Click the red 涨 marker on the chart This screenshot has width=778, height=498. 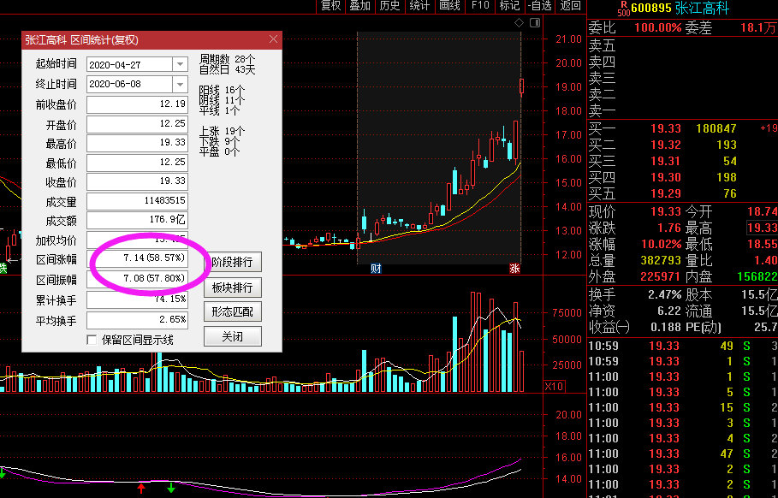[x=515, y=269]
